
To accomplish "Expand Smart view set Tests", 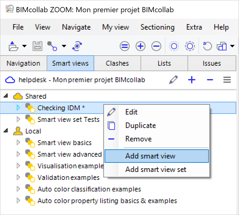I will point(18,119).
